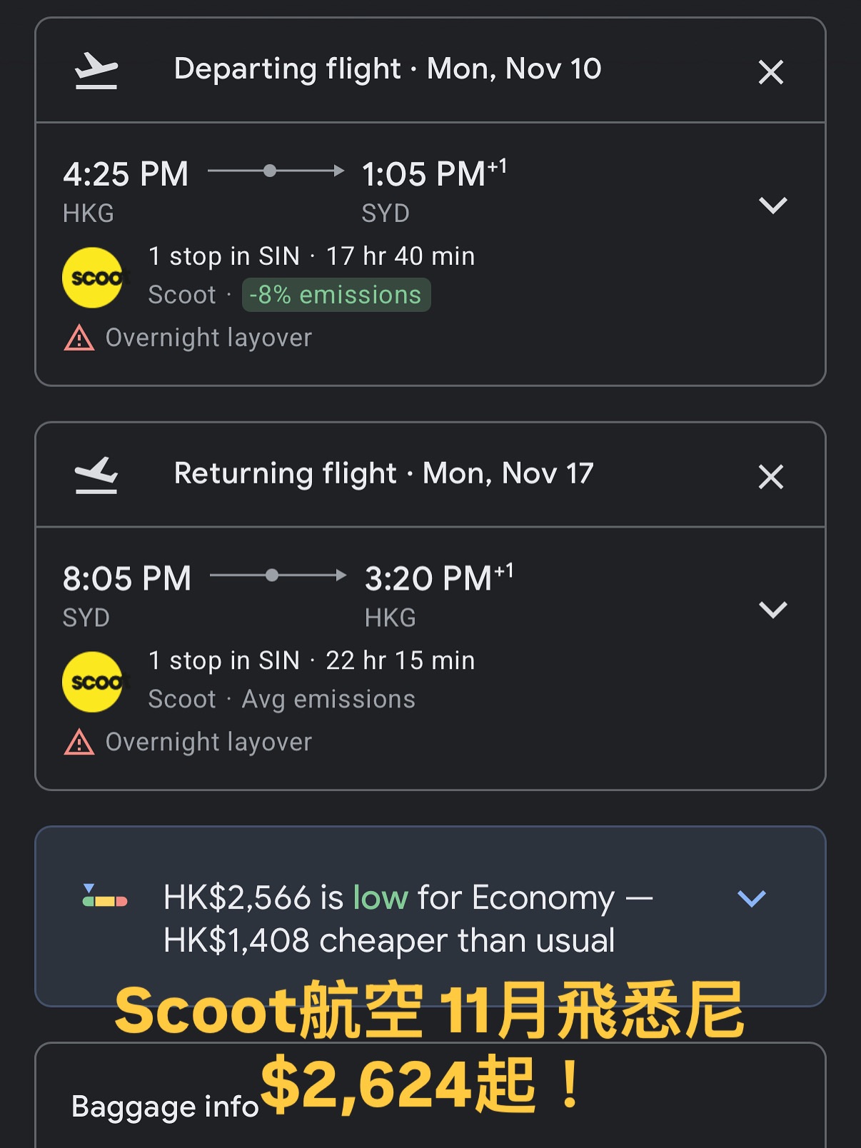
Task: Select the Returning flight Mon, Nov 17 header
Action: [384, 473]
